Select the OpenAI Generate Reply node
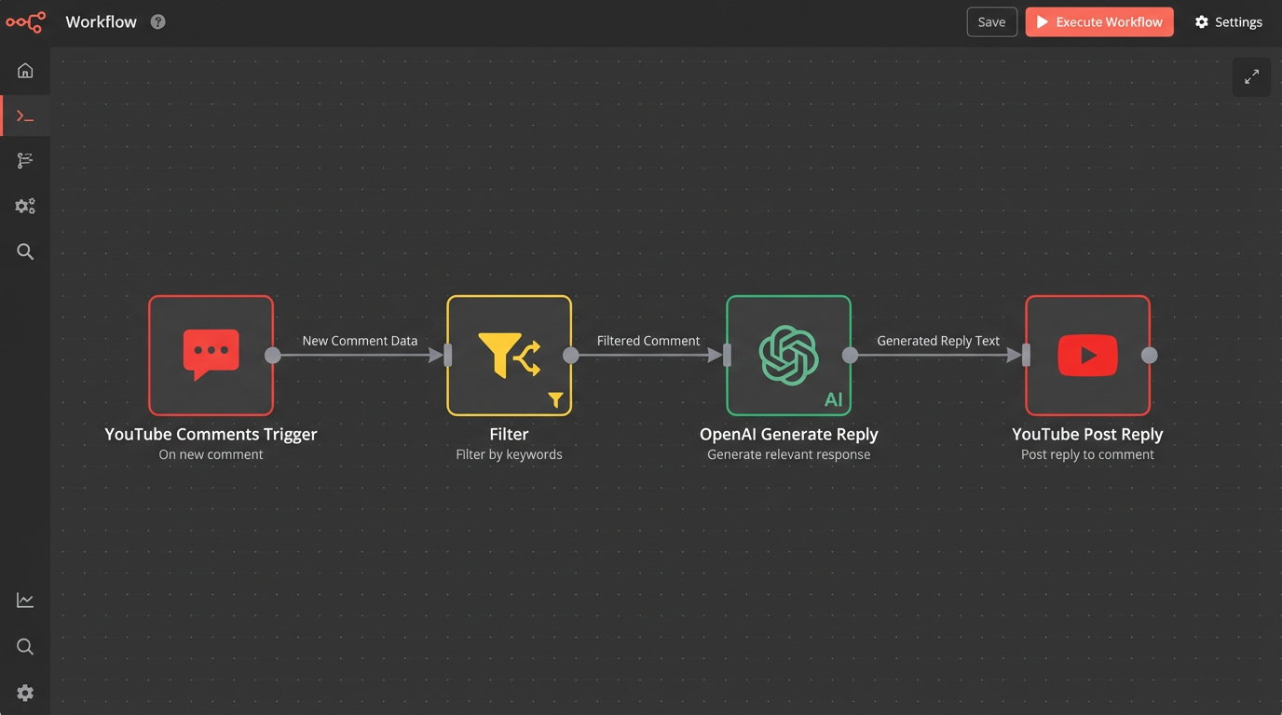The height and width of the screenshot is (715, 1282). (788, 355)
